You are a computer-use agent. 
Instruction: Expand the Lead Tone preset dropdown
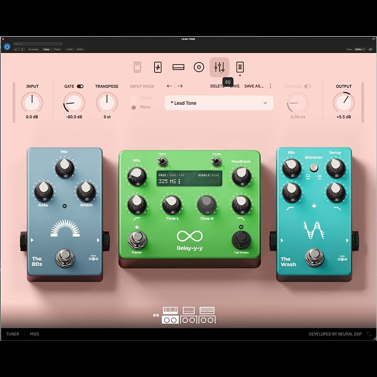pos(219,103)
